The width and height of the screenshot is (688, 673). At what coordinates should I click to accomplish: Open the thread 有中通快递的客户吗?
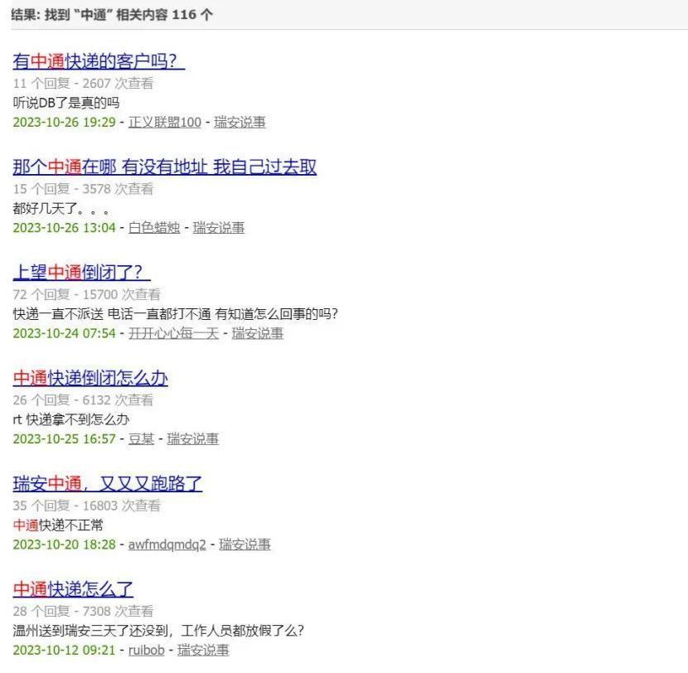pos(99,61)
